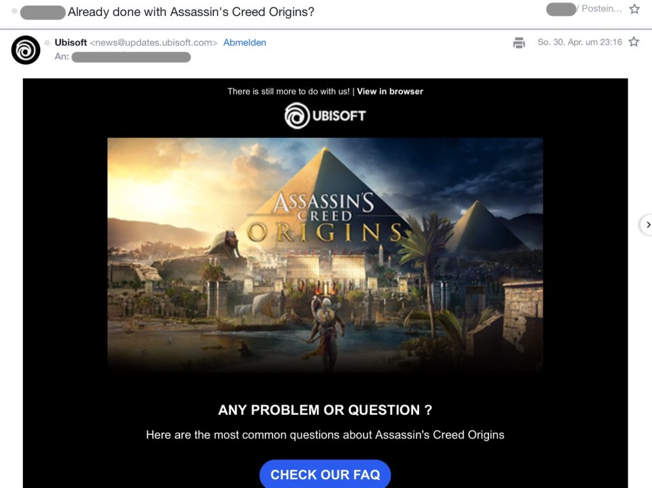Image resolution: width=652 pixels, height=488 pixels.
Task: Click the status dot beside Ubisoft sender name
Action: (47, 43)
